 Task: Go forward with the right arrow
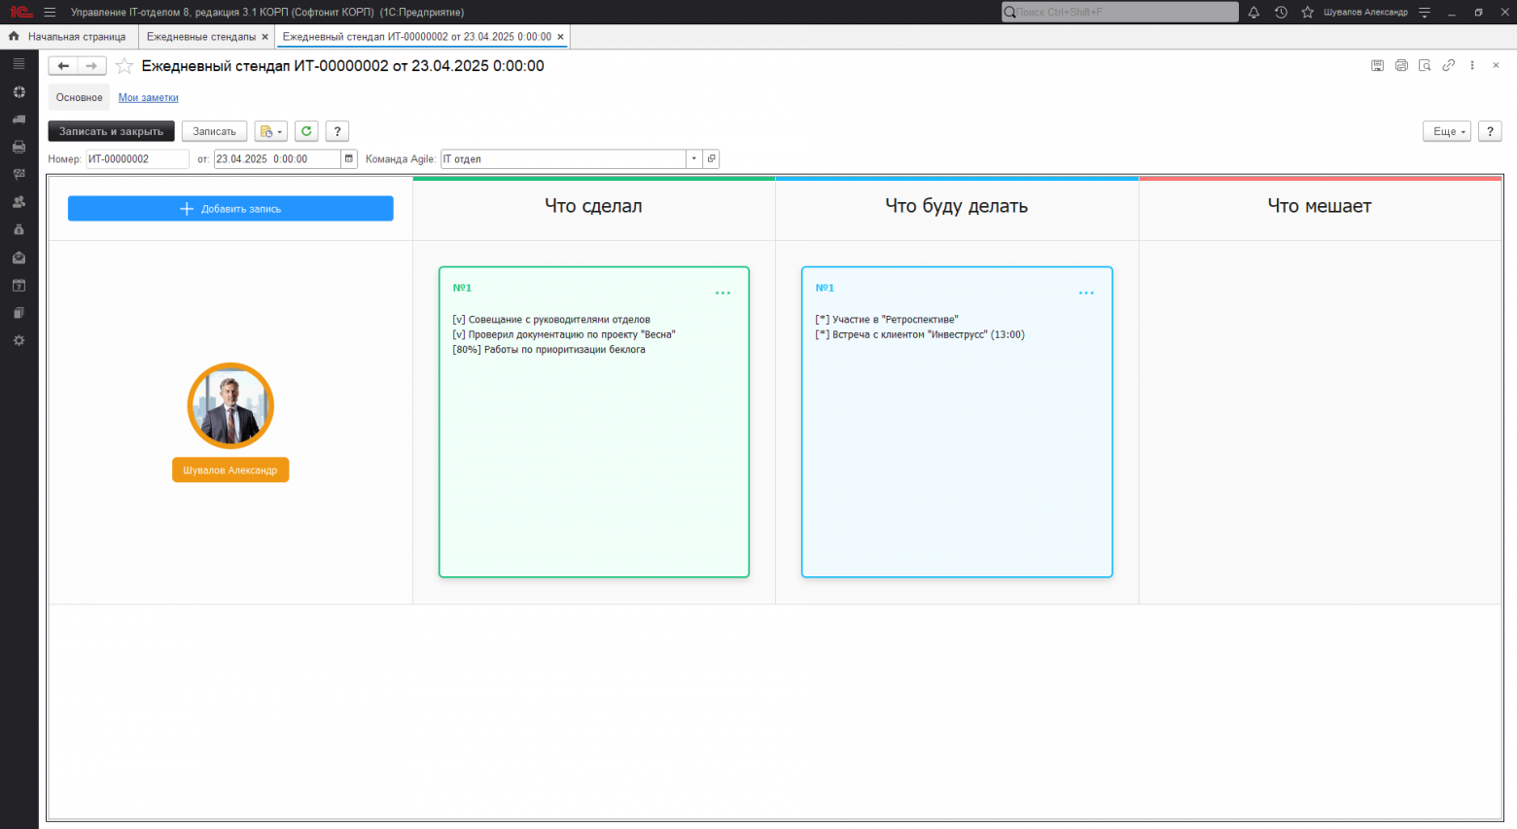tap(91, 66)
